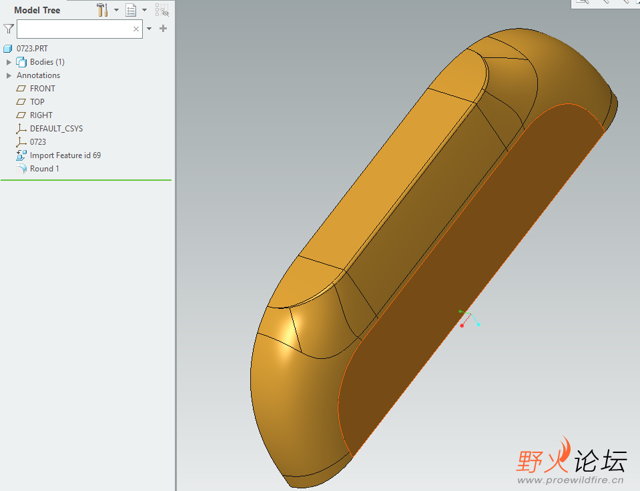Viewport: 640px width, 491px height.
Task: Click the Round 1 feature icon
Action: point(21,169)
